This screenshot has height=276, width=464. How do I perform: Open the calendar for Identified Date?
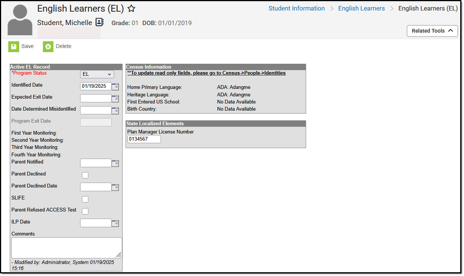pyautogui.click(x=115, y=86)
